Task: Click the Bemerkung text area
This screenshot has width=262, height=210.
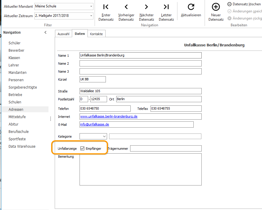Action: click(x=140, y=170)
